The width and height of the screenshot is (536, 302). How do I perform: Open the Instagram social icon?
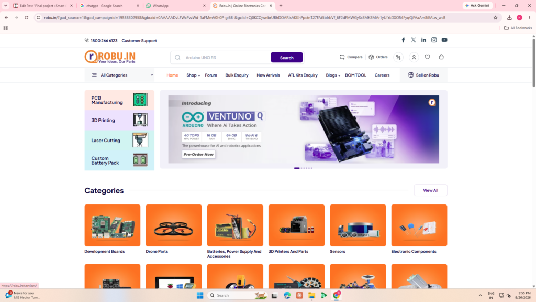tap(434, 40)
